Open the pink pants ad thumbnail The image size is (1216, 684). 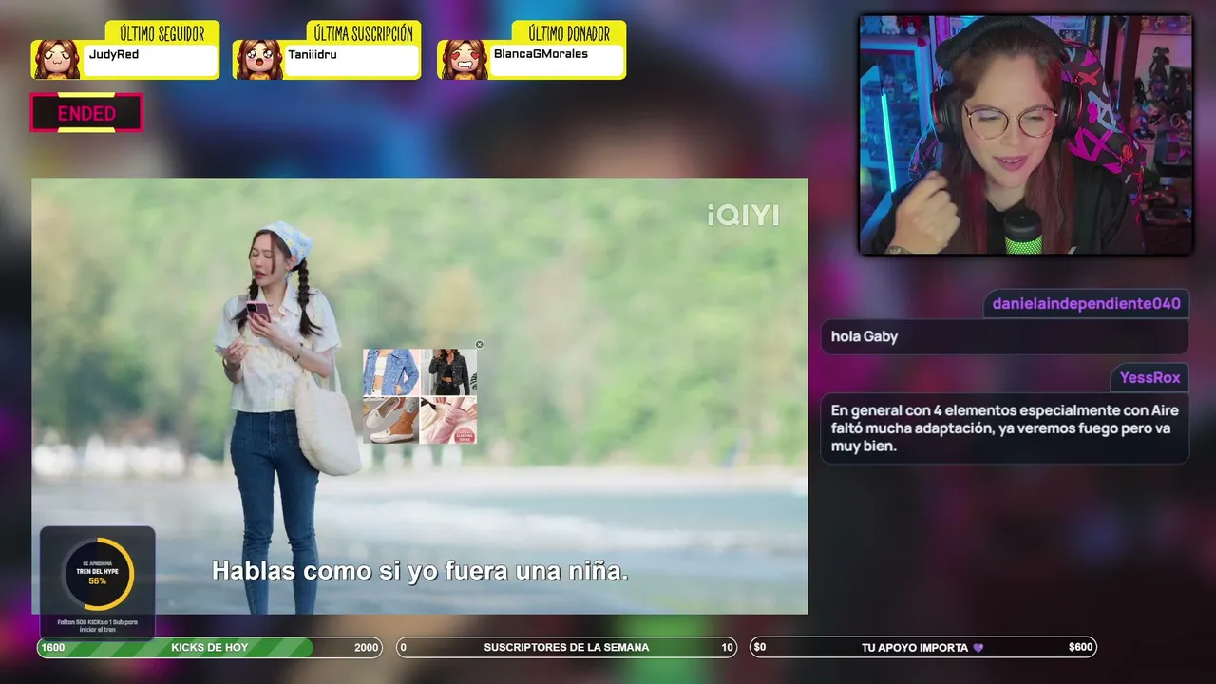(448, 420)
